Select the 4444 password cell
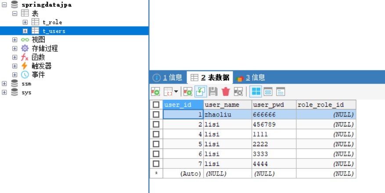385x193 pixels. [274, 164]
